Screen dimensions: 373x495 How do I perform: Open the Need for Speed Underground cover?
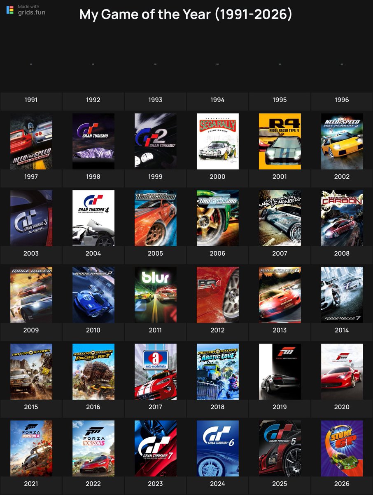coord(156,218)
